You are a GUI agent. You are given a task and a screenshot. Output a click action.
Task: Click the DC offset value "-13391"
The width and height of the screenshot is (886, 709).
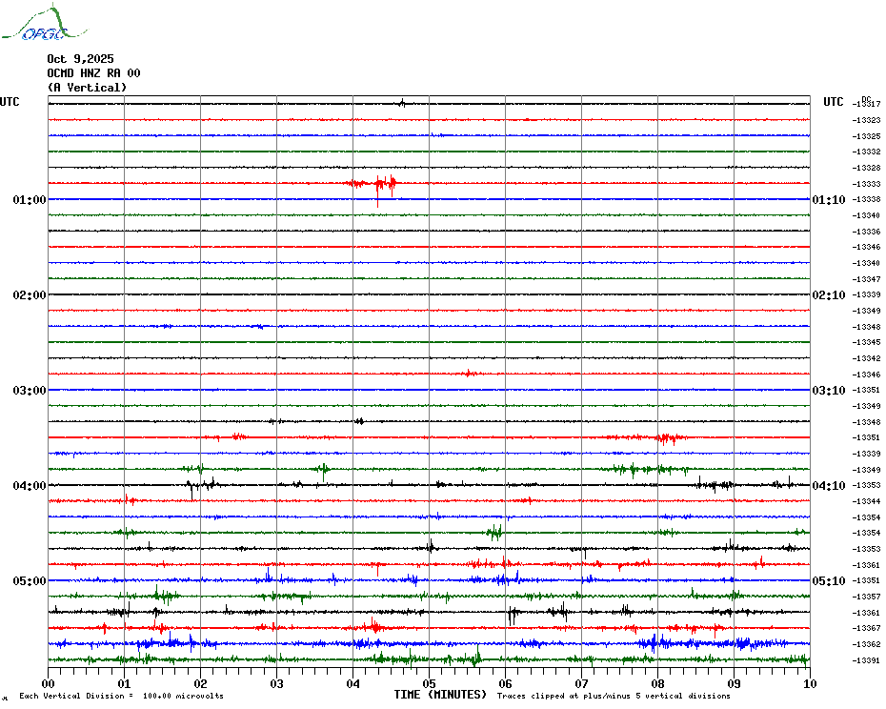click(x=867, y=660)
